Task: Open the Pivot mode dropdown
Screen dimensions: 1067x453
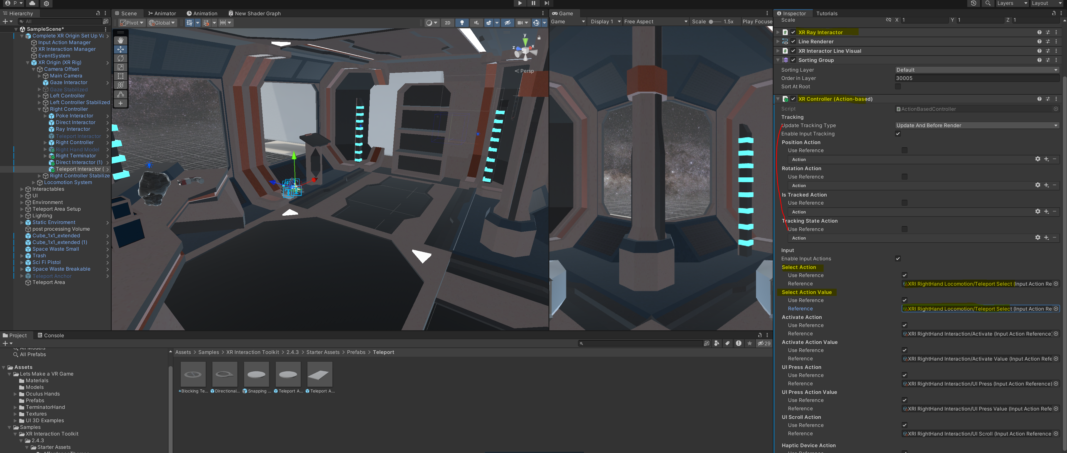Action: [x=132, y=23]
